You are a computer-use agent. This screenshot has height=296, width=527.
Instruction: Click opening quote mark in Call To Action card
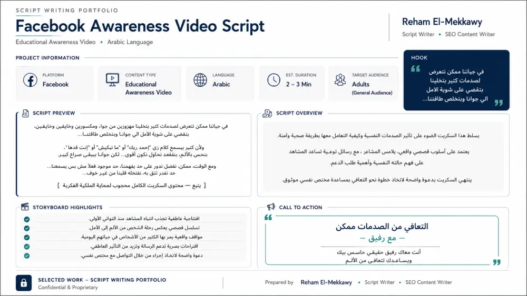[268, 217]
